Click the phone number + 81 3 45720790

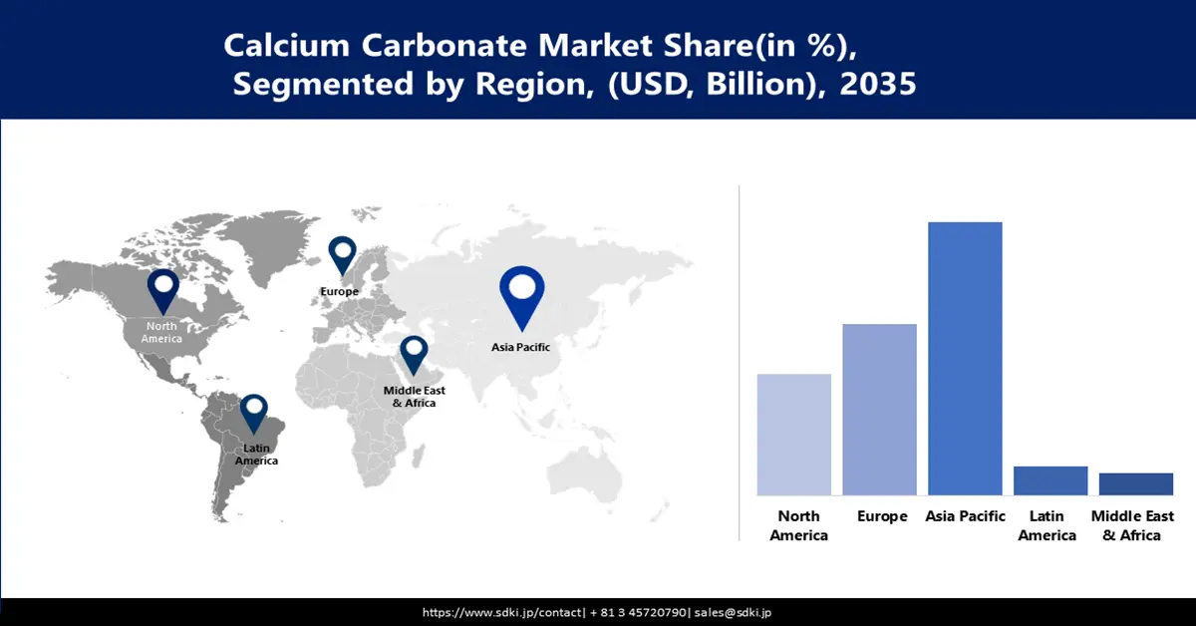pos(637,612)
